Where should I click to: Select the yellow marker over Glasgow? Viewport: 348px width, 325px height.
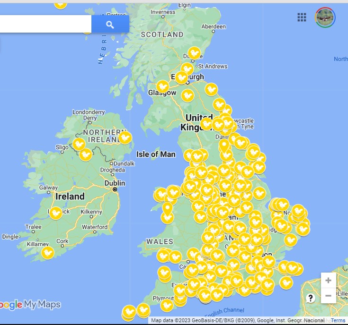tap(162, 87)
